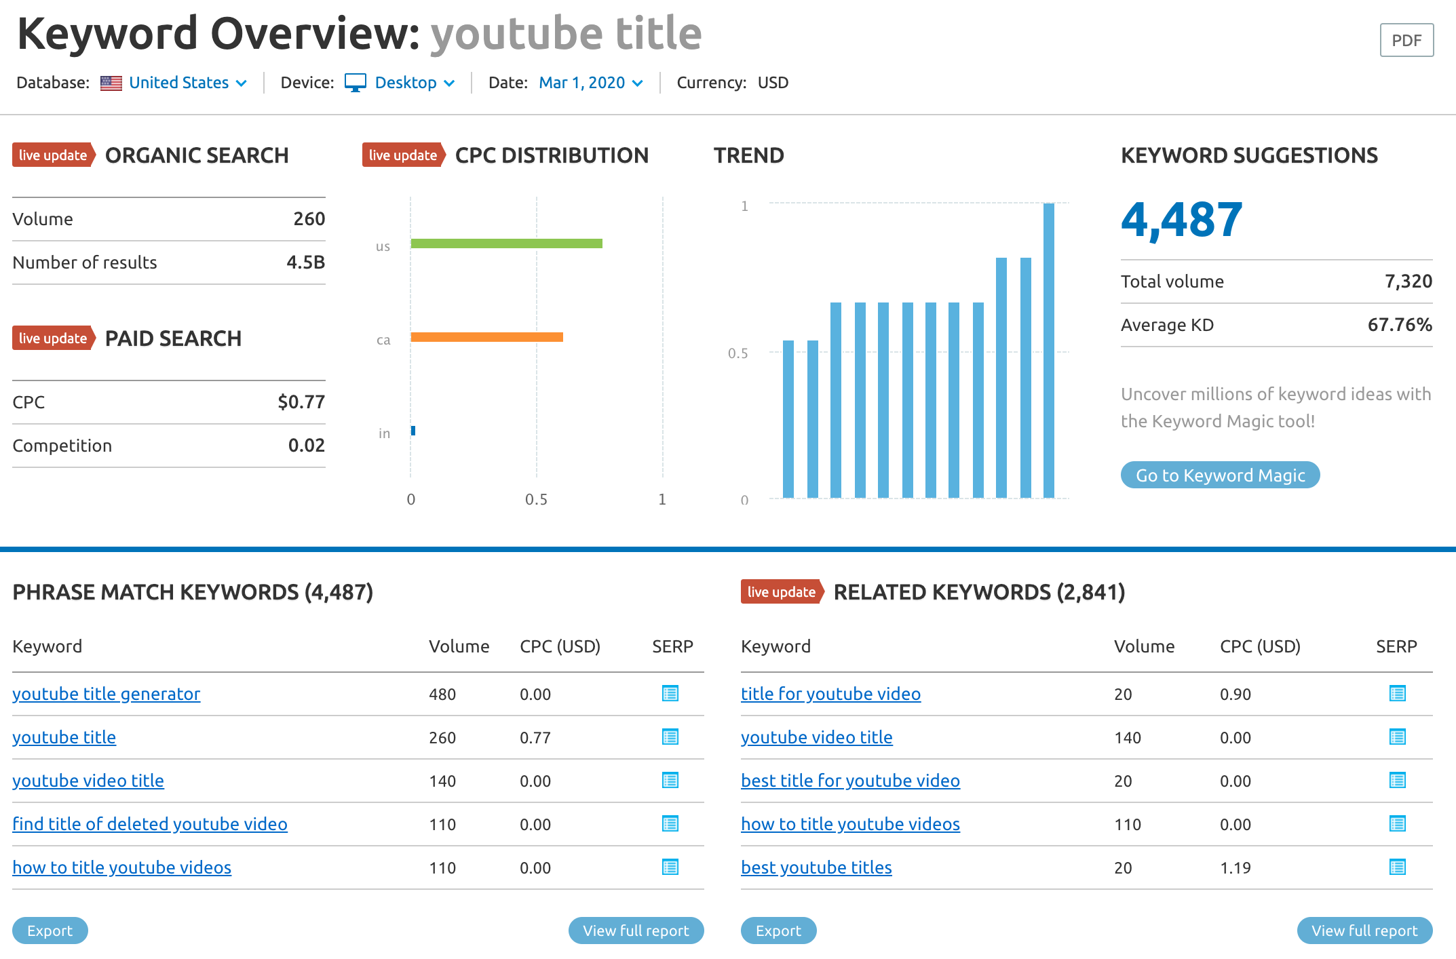The height and width of the screenshot is (959, 1456).
Task: Expand the Device selector
Action: click(406, 82)
